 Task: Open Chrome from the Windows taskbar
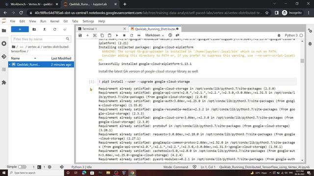tap(132, 173)
